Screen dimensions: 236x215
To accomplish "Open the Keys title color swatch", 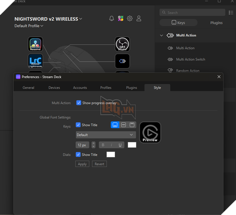I will pyautogui.click(x=132, y=145).
